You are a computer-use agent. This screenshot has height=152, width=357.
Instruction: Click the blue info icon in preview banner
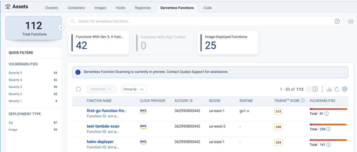78,72
